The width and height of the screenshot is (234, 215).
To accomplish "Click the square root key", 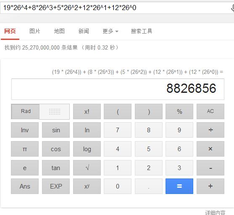I will tap(87, 168).
